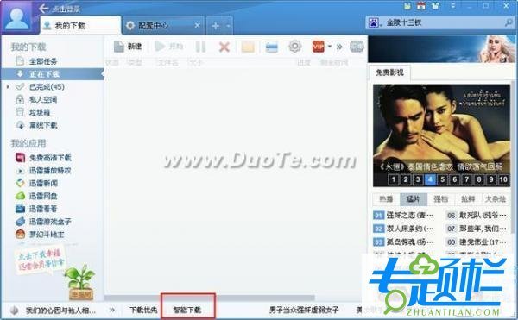
Task: Click the 开始 start button
Action: [x=169, y=47]
